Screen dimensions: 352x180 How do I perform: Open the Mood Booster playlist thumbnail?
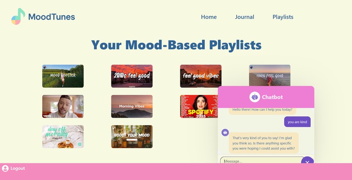coord(63,76)
